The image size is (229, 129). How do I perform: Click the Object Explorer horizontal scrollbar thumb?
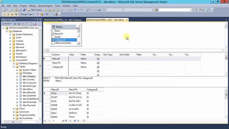[13, 122]
